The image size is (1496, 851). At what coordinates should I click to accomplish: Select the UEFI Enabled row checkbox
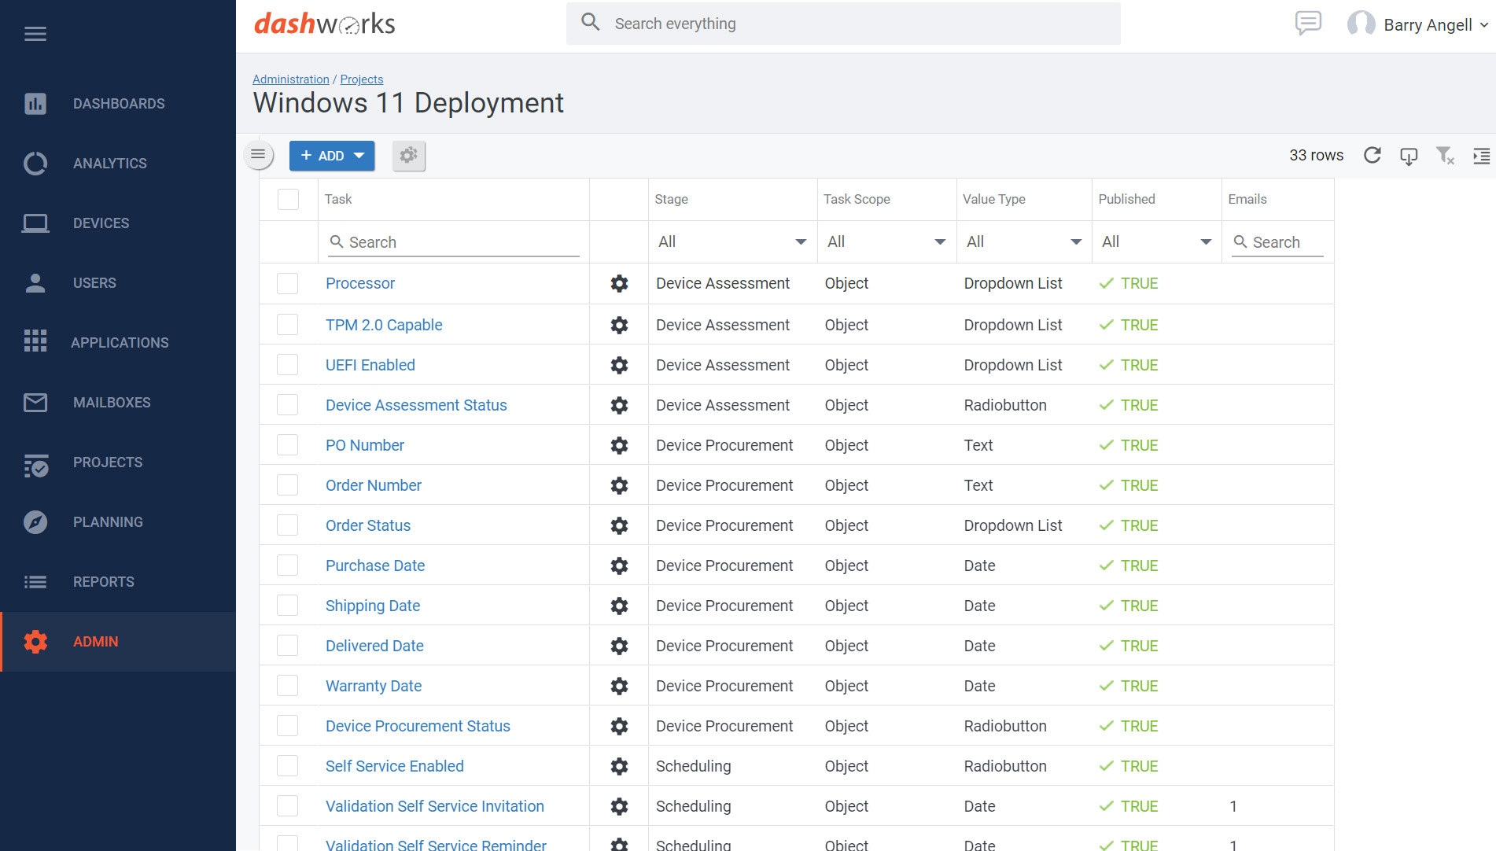coord(288,364)
